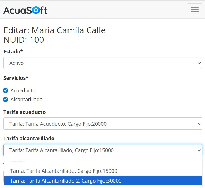This screenshot has width=205, height=188.
Task: Click the Acueducto checkbox label text
Action: click(23, 91)
